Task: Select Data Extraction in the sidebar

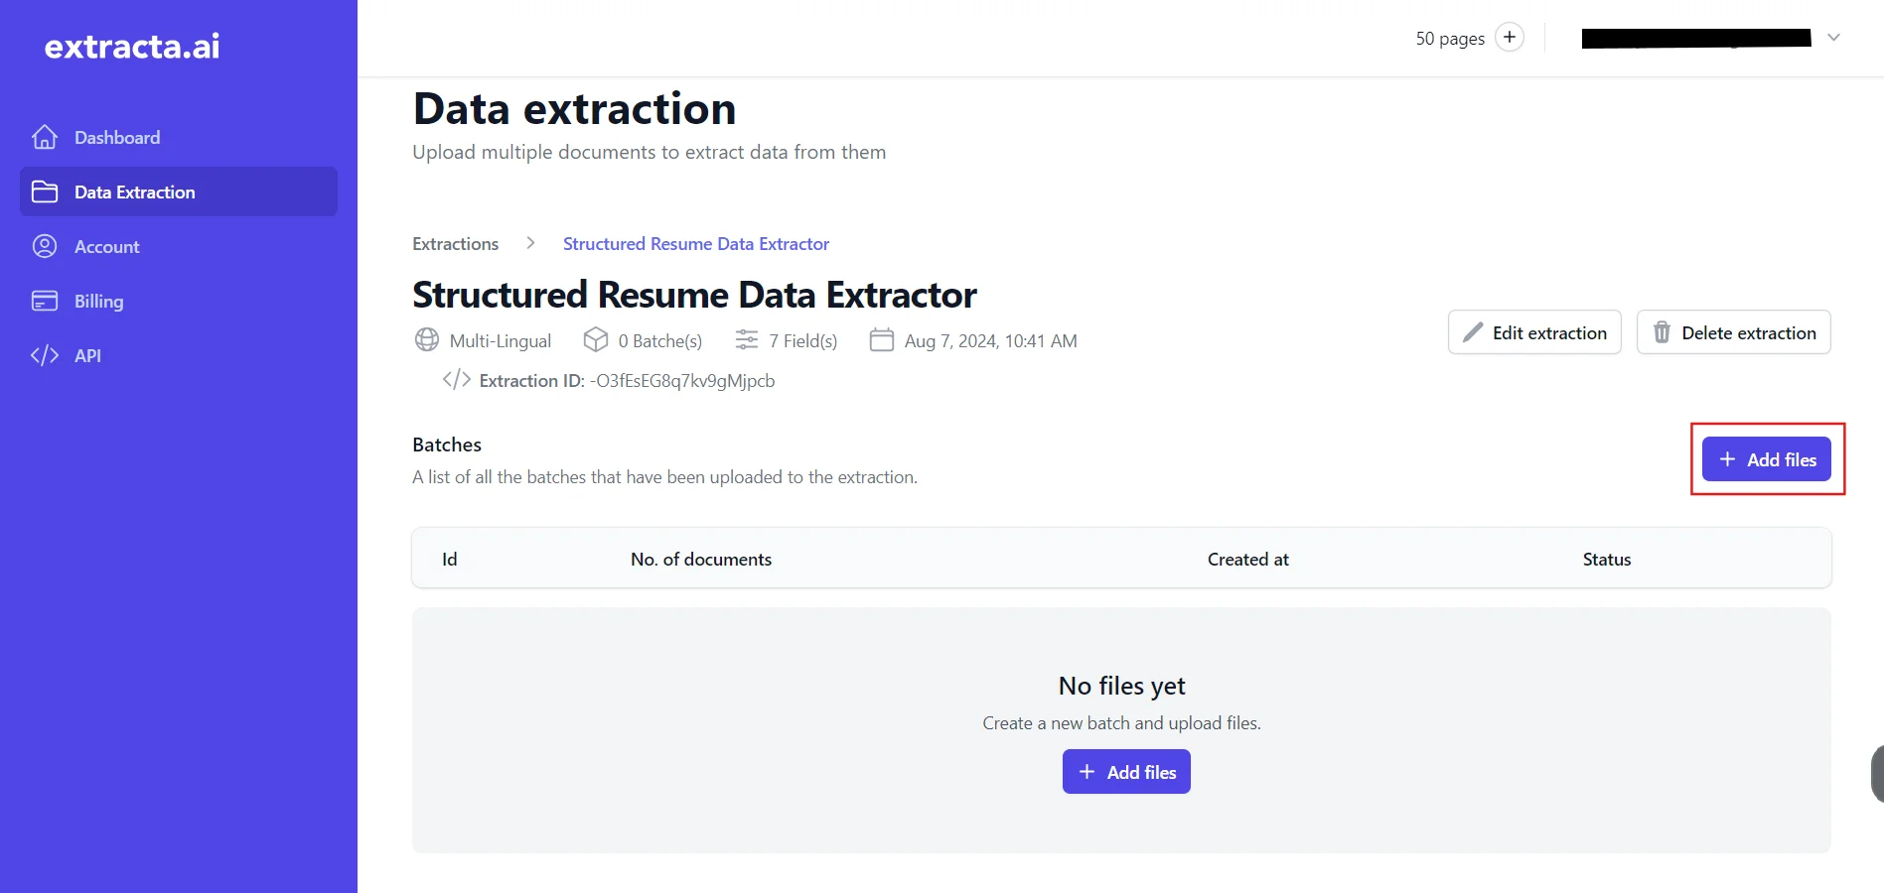Action: click(179, 191)
